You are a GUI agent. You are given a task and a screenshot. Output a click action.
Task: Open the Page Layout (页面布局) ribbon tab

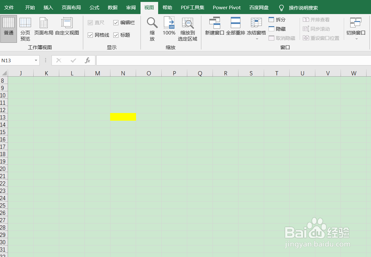71,8
